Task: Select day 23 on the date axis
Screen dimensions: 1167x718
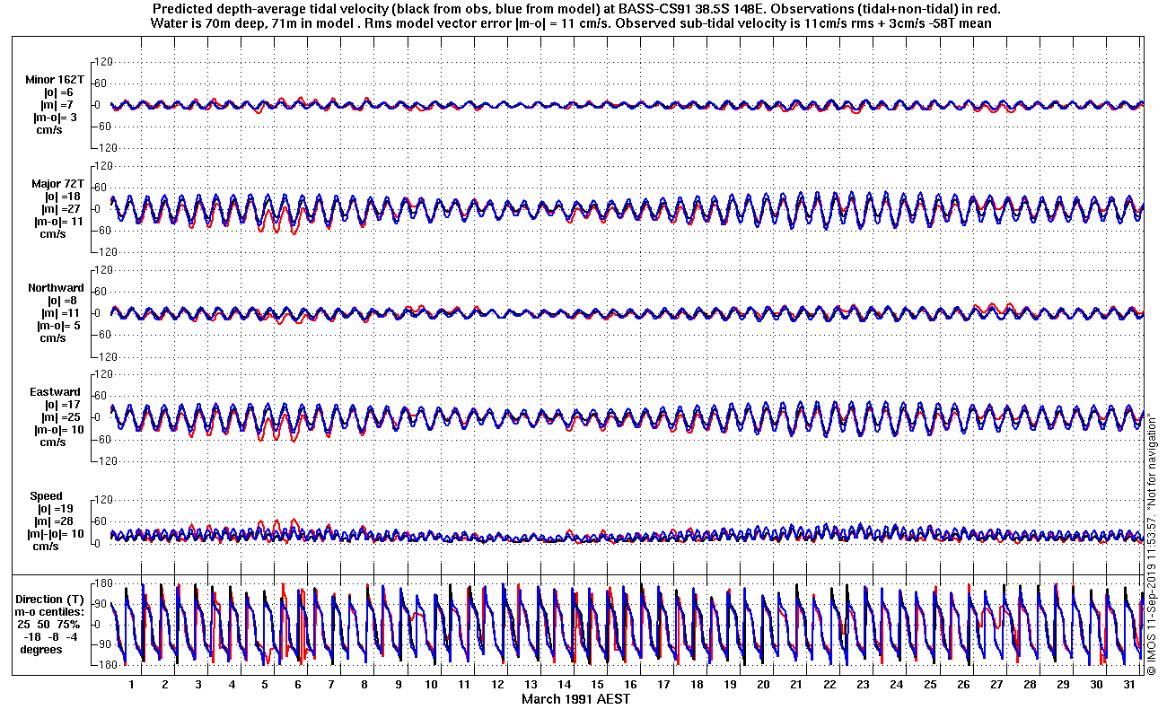Action: [863, 685]
